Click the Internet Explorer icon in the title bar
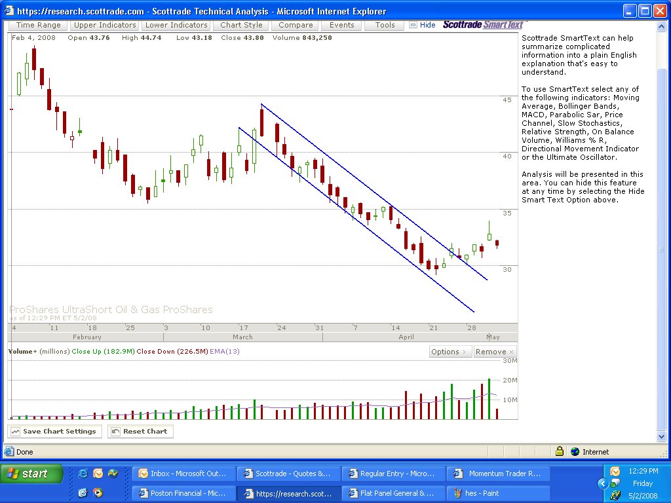 [x=9, y=10]
